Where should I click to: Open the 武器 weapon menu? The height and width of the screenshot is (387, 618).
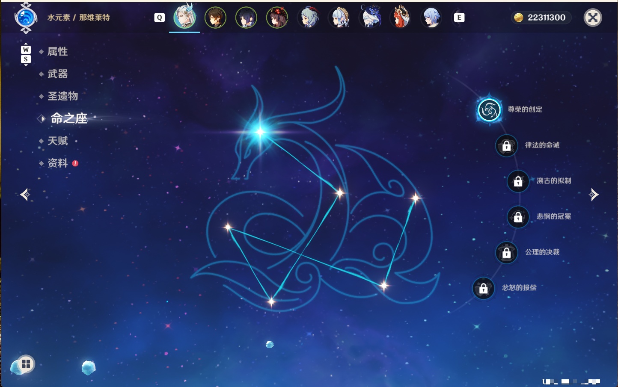pos(57,74)
